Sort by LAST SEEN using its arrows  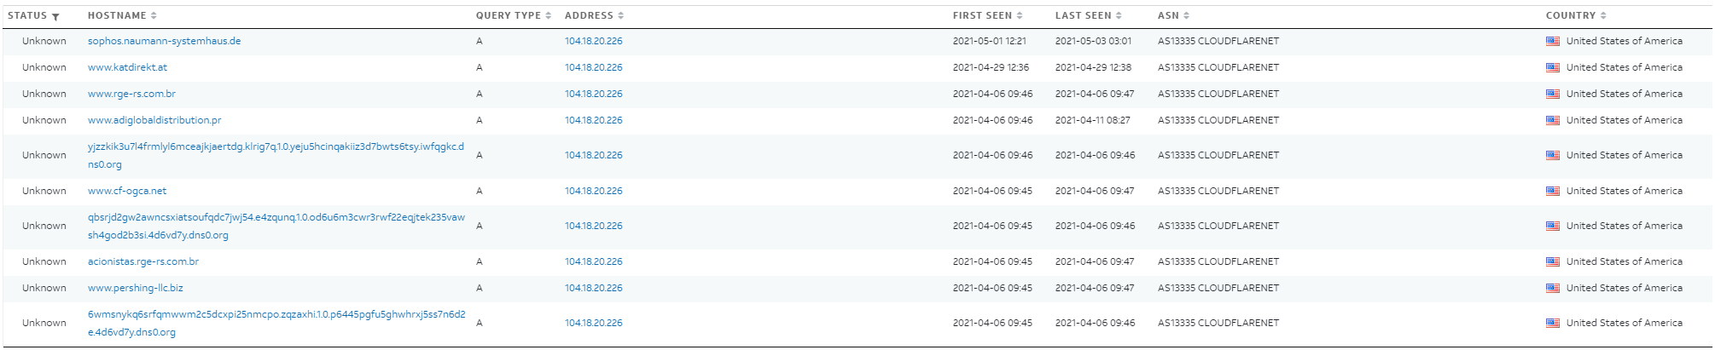1119,15
